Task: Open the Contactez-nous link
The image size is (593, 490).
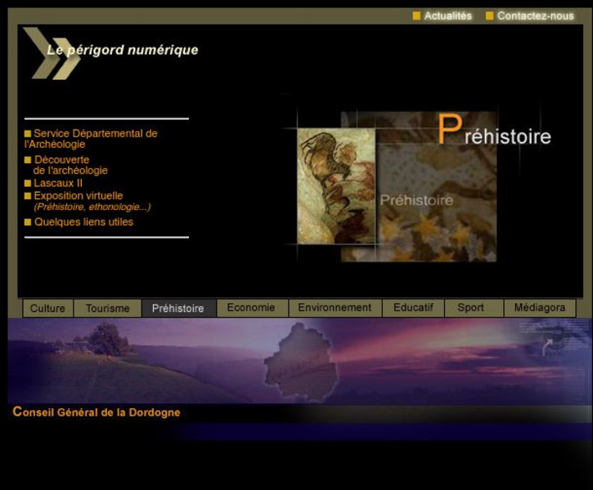Action: pyautogui.click(x=535, y=16)
